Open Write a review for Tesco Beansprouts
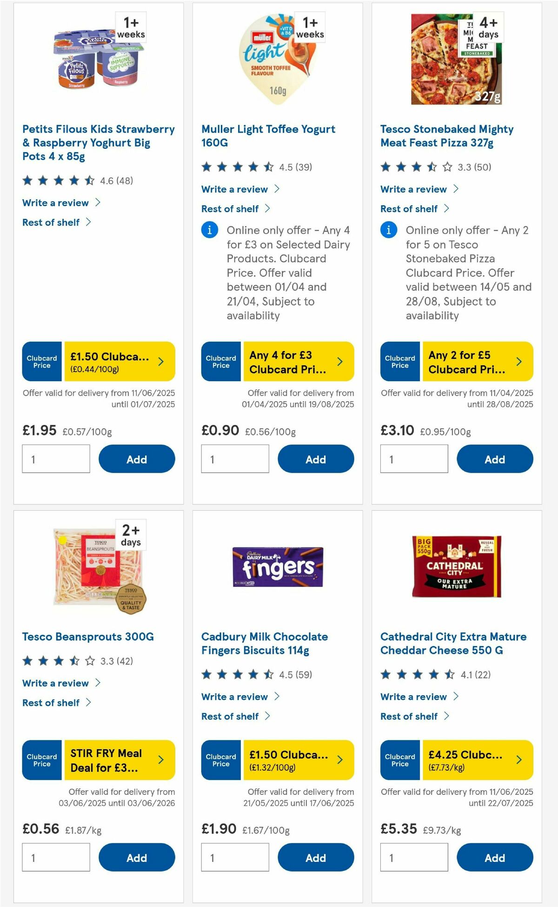 point(55,683)
